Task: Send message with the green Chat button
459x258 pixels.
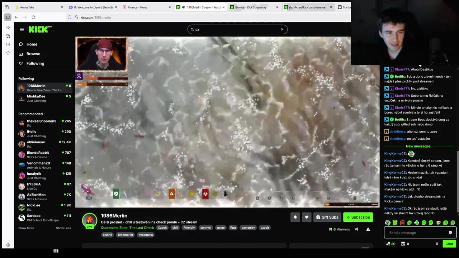Action: click(x=449, y=244)
